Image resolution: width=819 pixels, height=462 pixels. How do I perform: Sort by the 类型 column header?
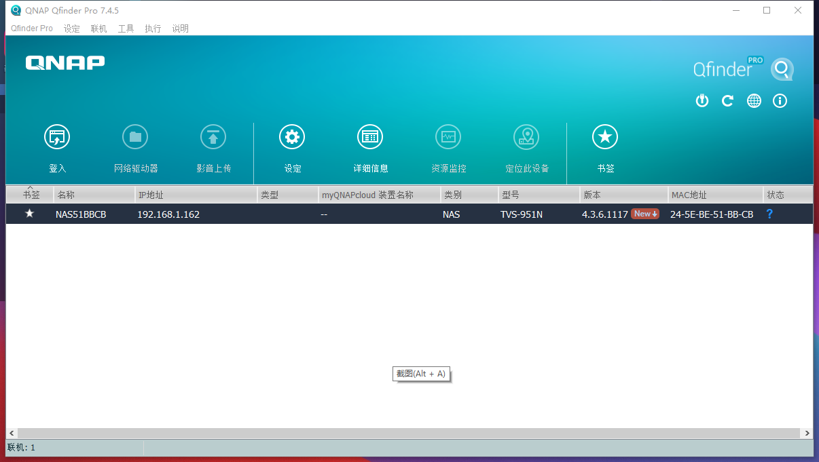coord(288,195)
